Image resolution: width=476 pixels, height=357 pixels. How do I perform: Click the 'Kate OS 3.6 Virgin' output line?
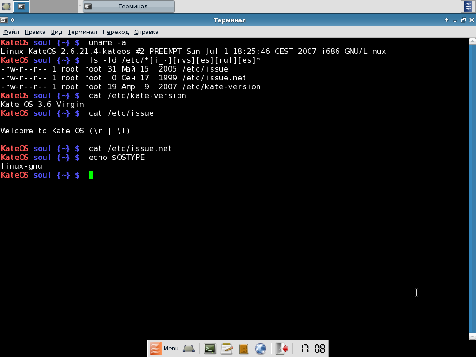click(x=42, y=105)
